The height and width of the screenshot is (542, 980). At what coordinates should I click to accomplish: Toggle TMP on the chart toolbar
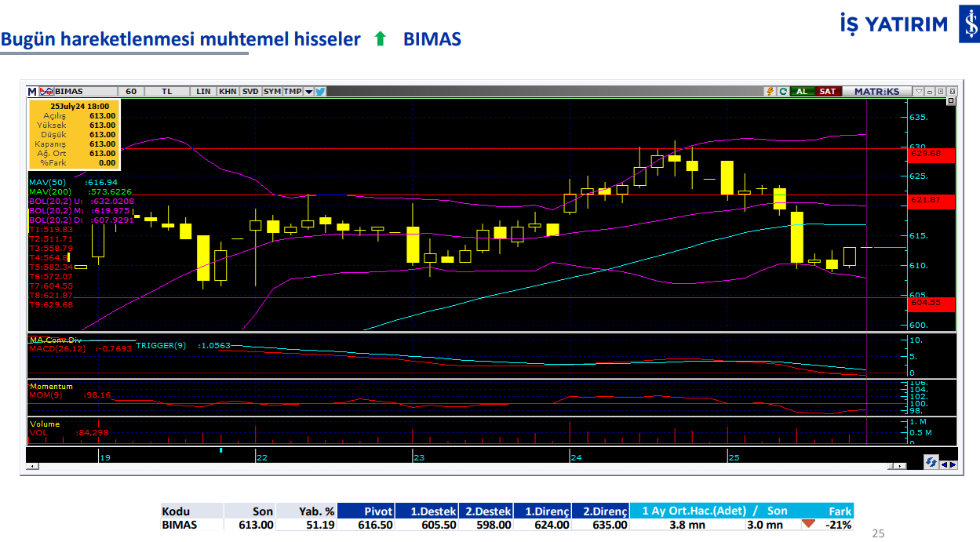pos(293,91)
